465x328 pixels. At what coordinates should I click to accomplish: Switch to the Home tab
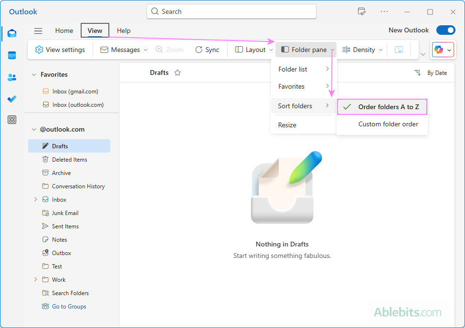tap(64, 31)
